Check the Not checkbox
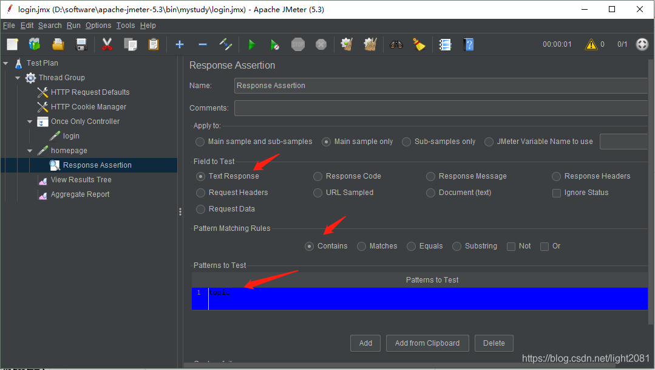The width and height of the screenshot is (655, 370). click(x=511, y=247)
